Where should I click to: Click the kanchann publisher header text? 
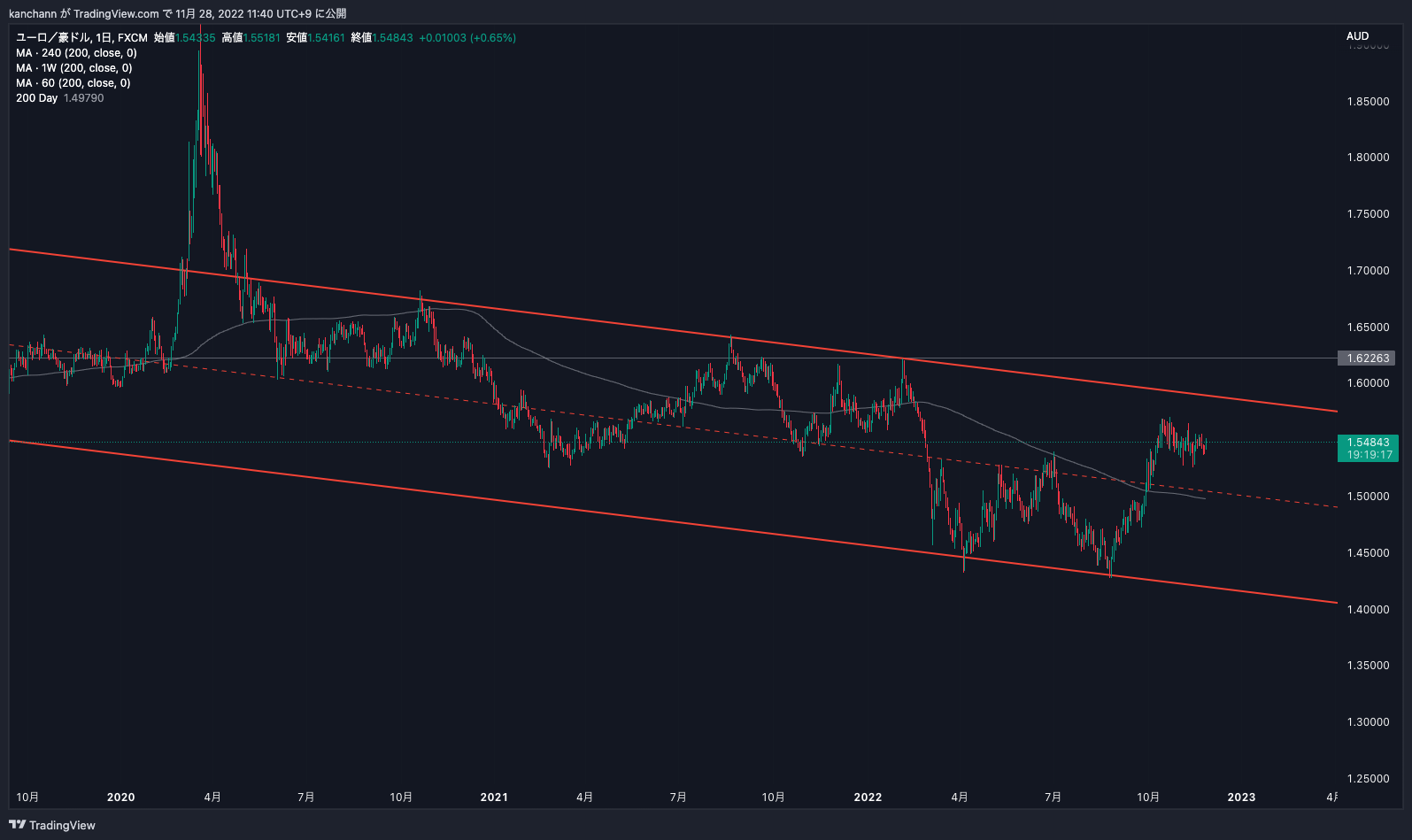click(178, 13)
